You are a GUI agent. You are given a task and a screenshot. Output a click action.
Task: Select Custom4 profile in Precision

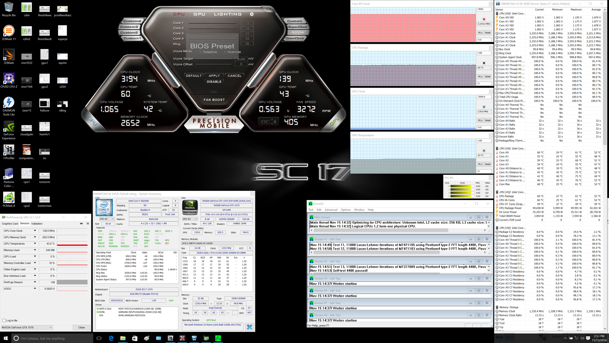point(132,21)
